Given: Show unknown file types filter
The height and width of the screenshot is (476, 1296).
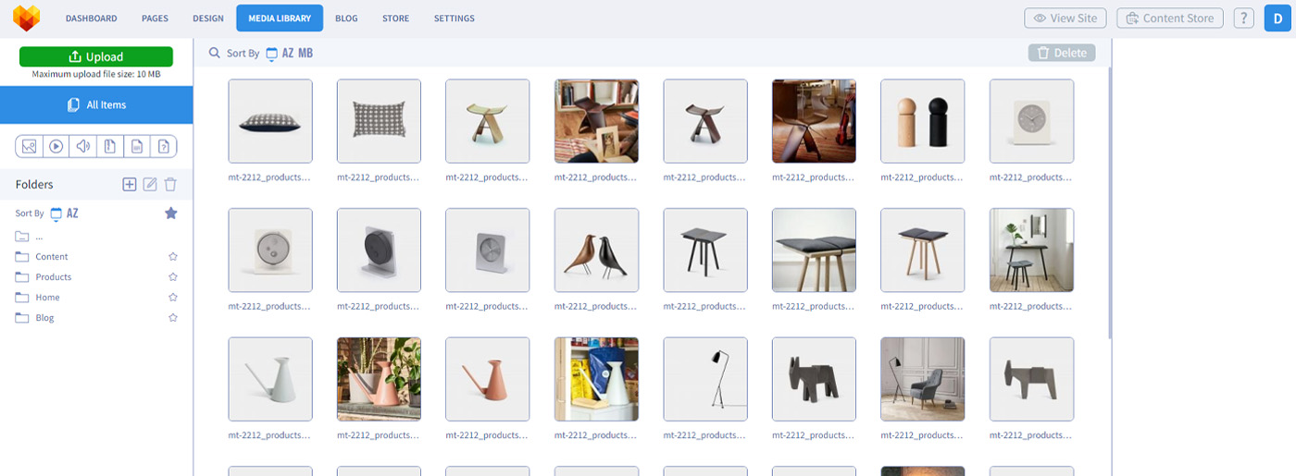Looking at the screenshot, I should click(163, 146).
